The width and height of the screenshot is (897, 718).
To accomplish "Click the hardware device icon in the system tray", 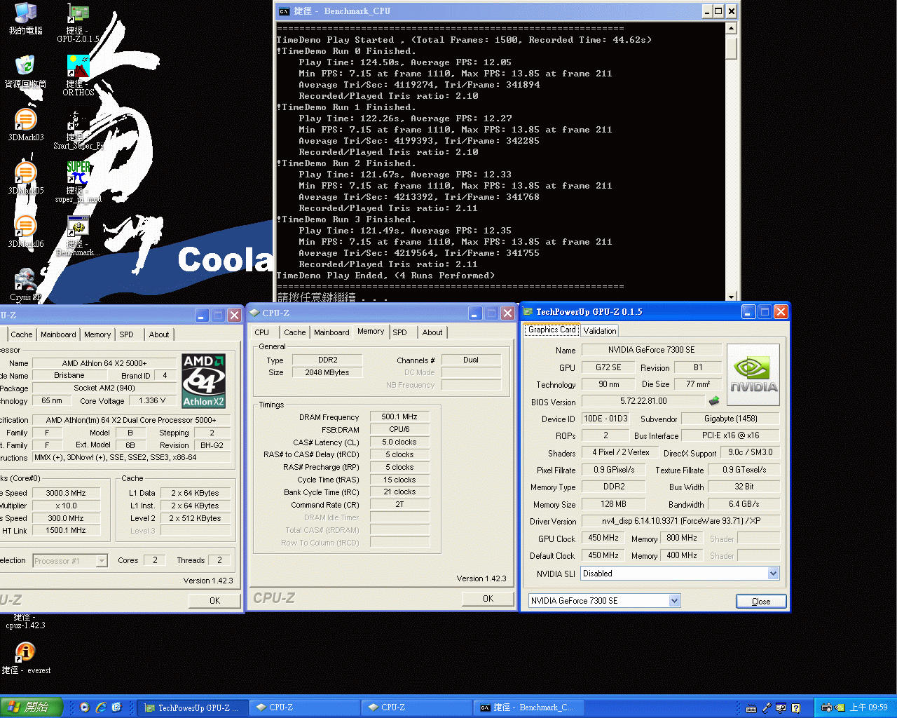I will click(x=827, y=708).
